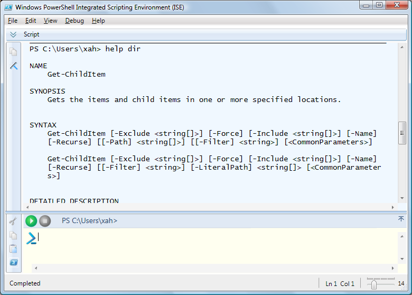Click the 'help dir' command line text
Viewport: 412px width, 295px height.
click(x=123, y=49)
